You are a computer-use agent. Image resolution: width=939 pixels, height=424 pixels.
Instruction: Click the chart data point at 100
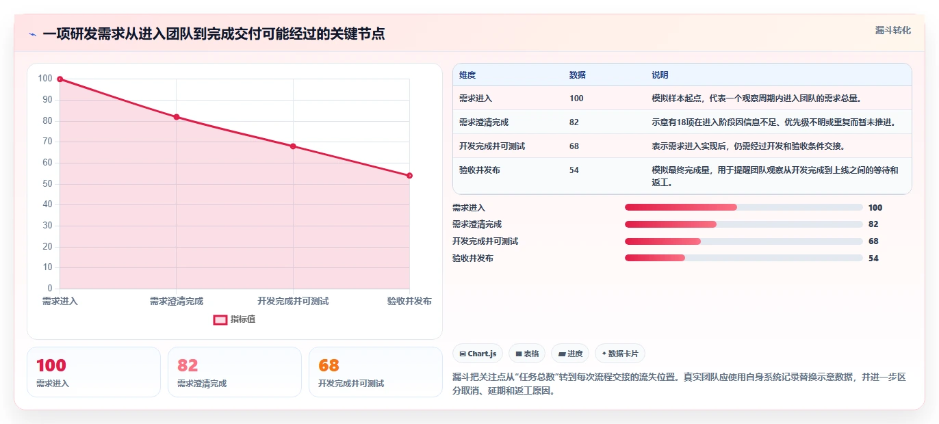[60, 79]
